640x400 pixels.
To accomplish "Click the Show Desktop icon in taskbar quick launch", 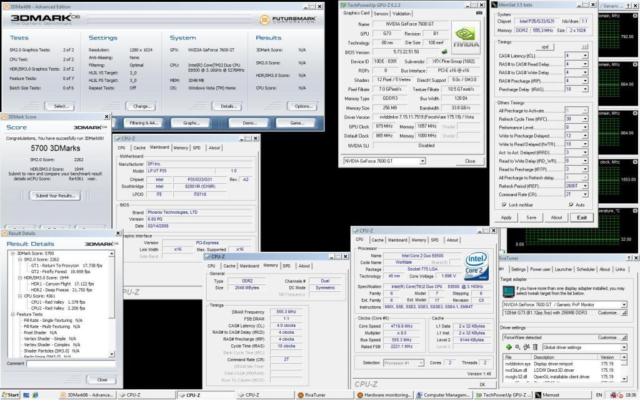I will (26, 395).
